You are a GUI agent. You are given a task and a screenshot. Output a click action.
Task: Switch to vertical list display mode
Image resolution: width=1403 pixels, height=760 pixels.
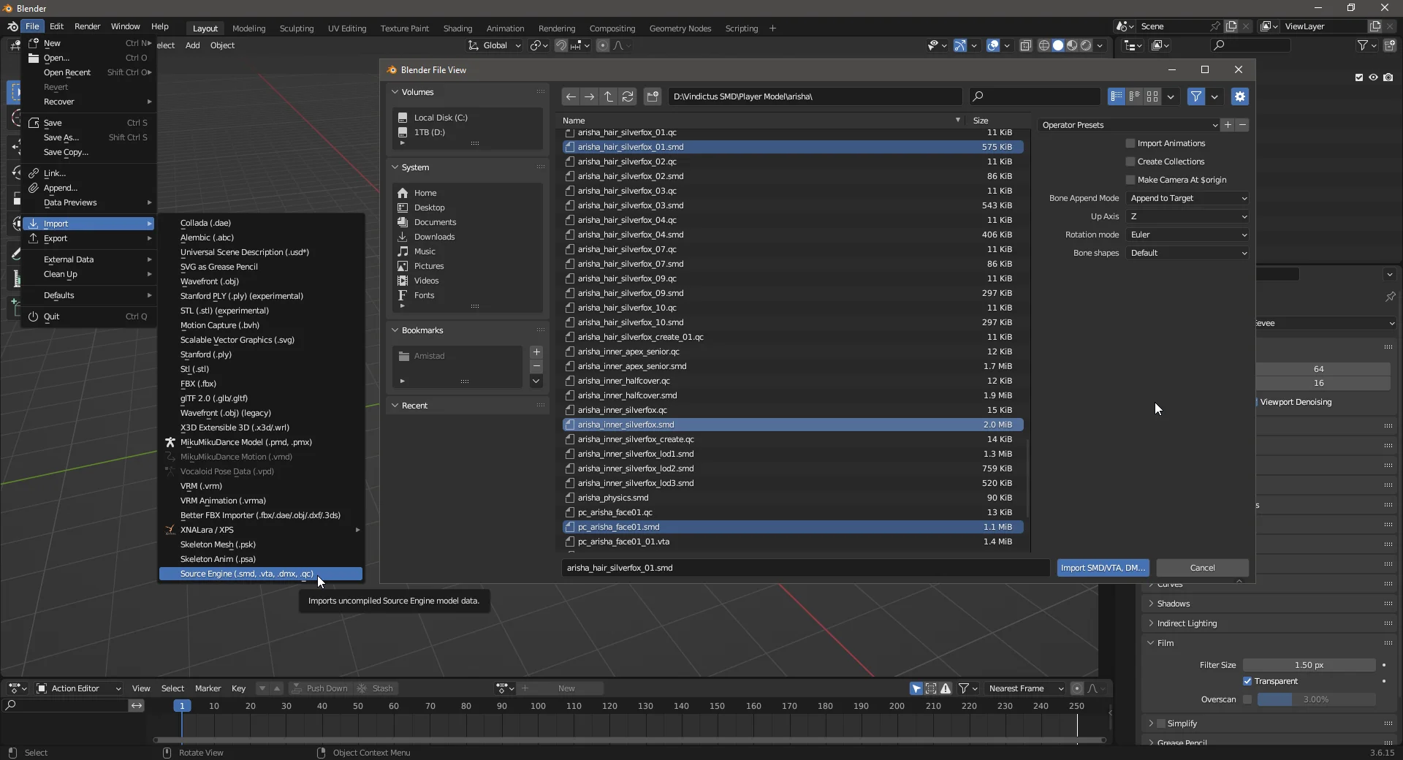[x=1117, y=96]
